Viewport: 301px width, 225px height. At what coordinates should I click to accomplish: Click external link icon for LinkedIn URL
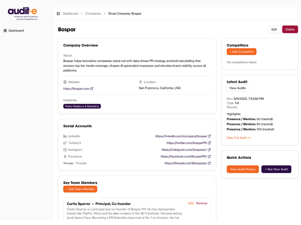pos(209,136)
